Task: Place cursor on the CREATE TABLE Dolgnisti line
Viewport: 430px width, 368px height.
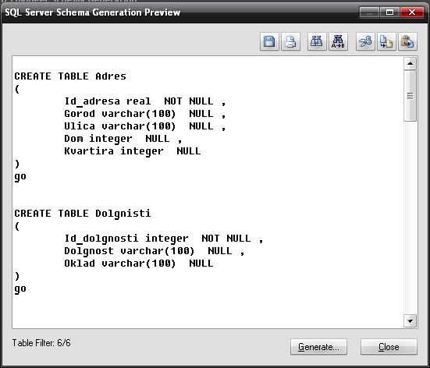Action: (x=83, y=214)
